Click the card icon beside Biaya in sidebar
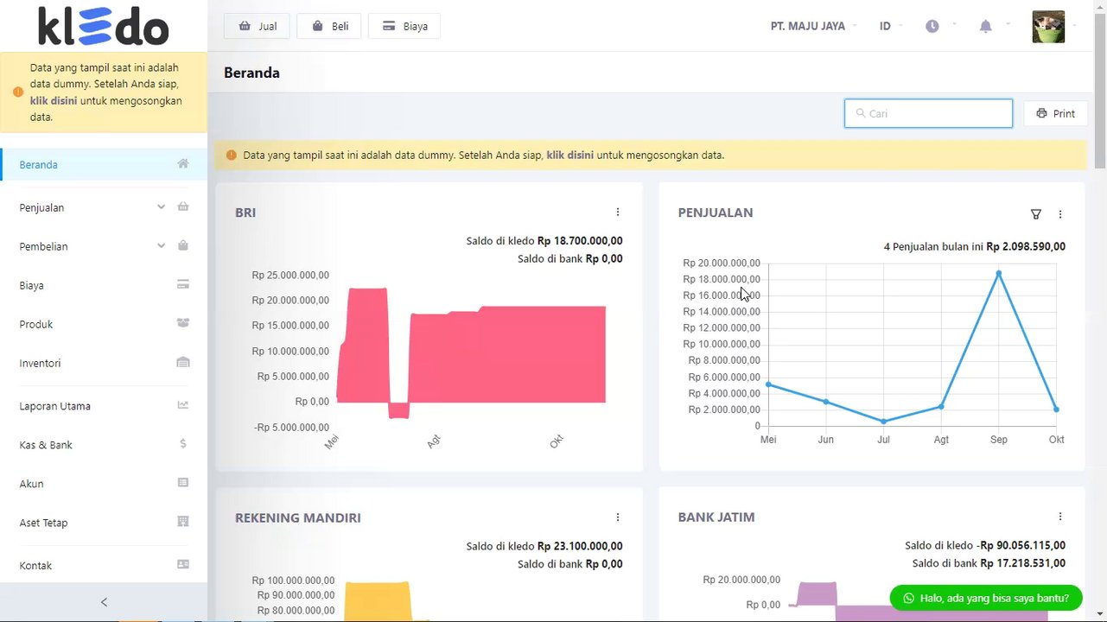Viewport: 1107px width, 622px height. (183, 284)
